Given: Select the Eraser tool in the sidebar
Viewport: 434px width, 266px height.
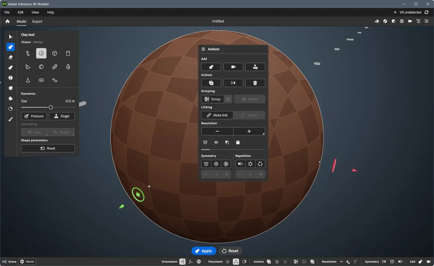Looking at the screenshot, I should [11, 57].
